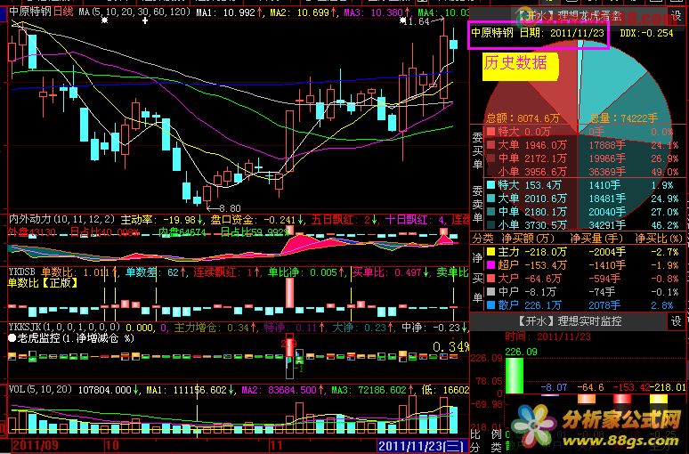
Task: Click 净买额(万) column header
Action: click(x=528, y=239)
